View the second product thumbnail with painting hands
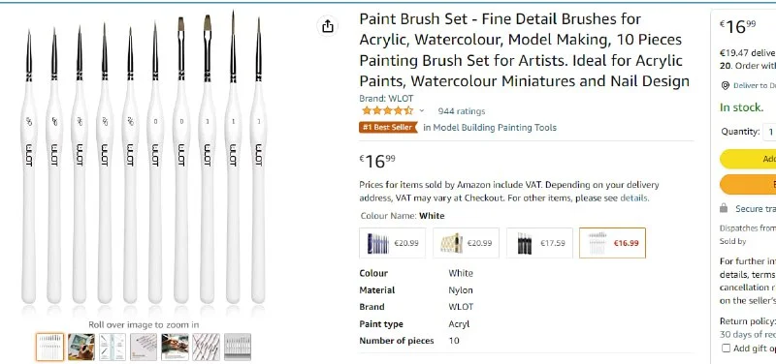 pos(81,347)
